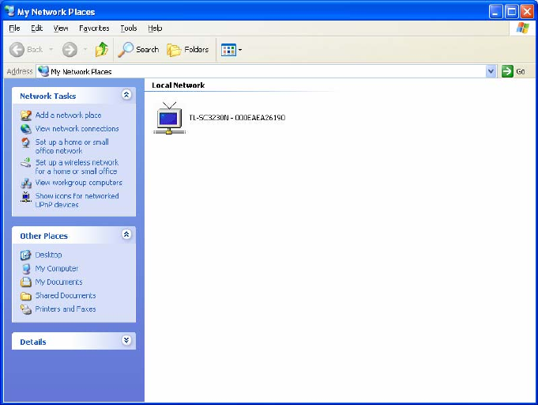Click the Desktop icon in sidebar
This screenshot has width=538, height=405.
click(x=26, y=255)
